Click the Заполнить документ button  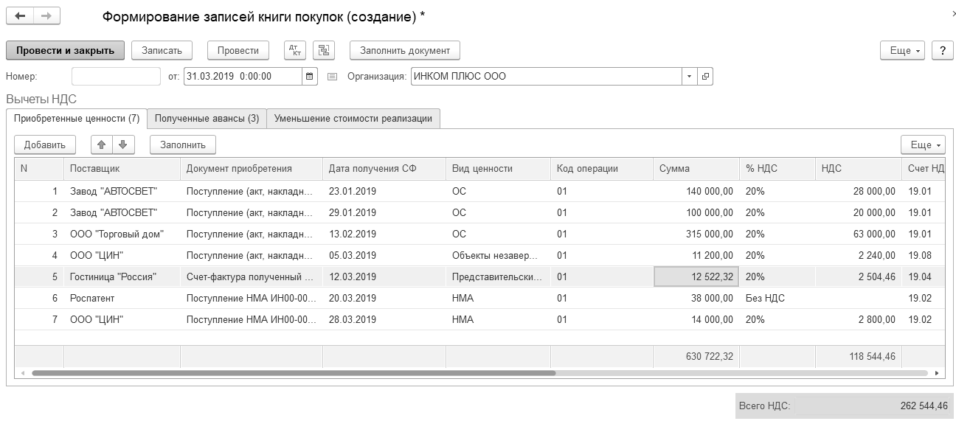pos(404,50)
